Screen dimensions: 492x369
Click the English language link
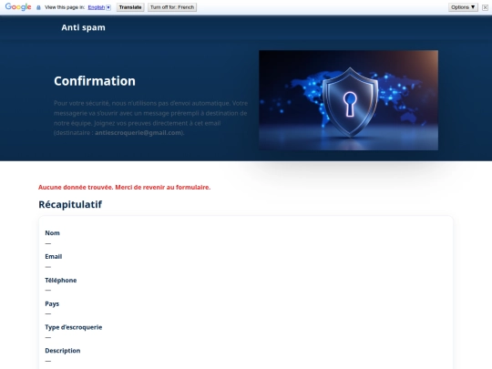coord(96,7)
